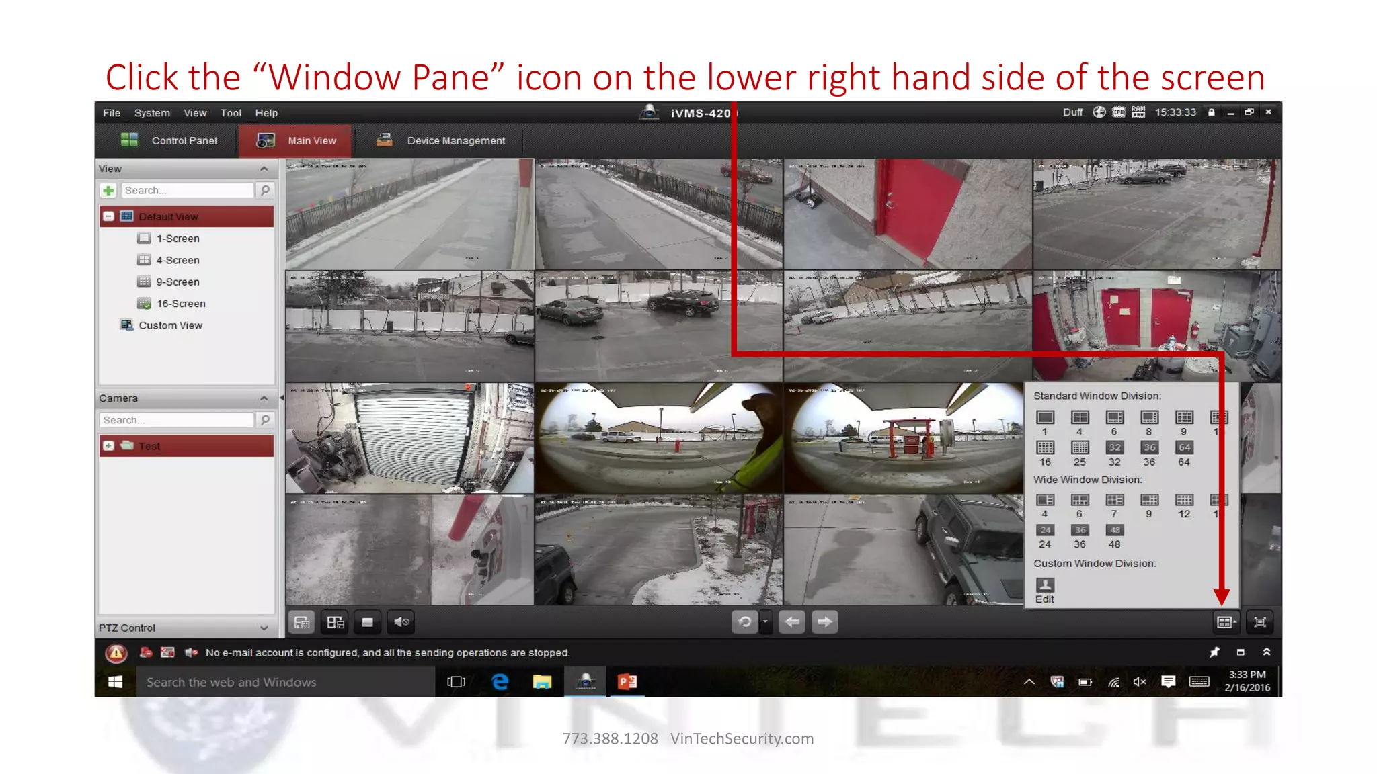Viewport: 1377px width, 774px height.
Task: Click the red alarm warning triangle icon
Action: point(116,652)
